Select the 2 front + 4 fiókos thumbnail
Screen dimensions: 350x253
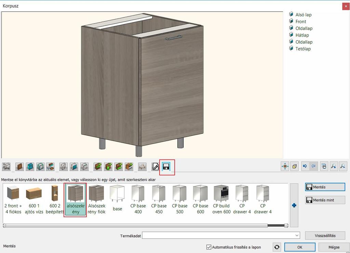pyautogui.click(x=13, y=200)
